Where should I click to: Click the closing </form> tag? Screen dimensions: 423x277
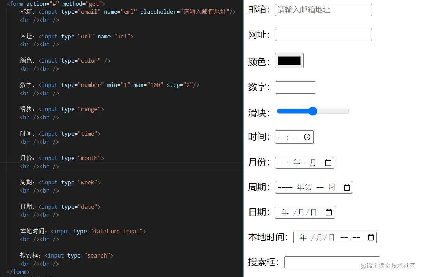18,272
